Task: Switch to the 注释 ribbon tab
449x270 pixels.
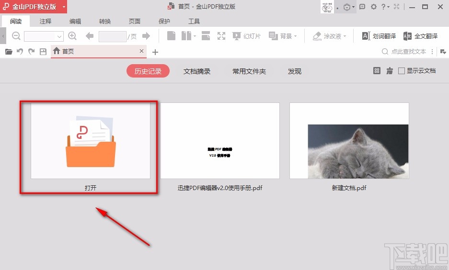Action: [46, 21]
